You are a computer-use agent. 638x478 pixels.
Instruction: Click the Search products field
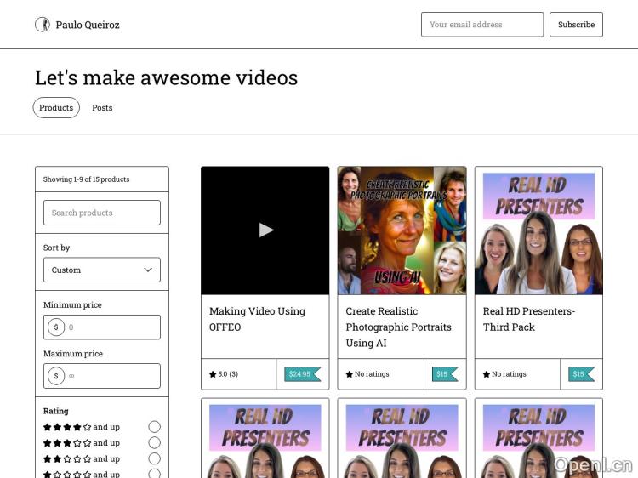pos(102,213)
